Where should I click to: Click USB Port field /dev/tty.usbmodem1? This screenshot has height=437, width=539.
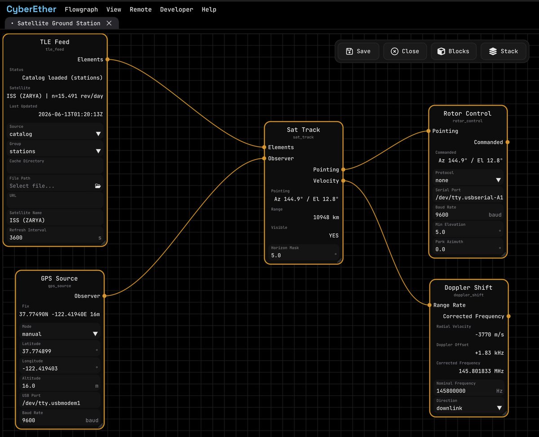[60, 400]
